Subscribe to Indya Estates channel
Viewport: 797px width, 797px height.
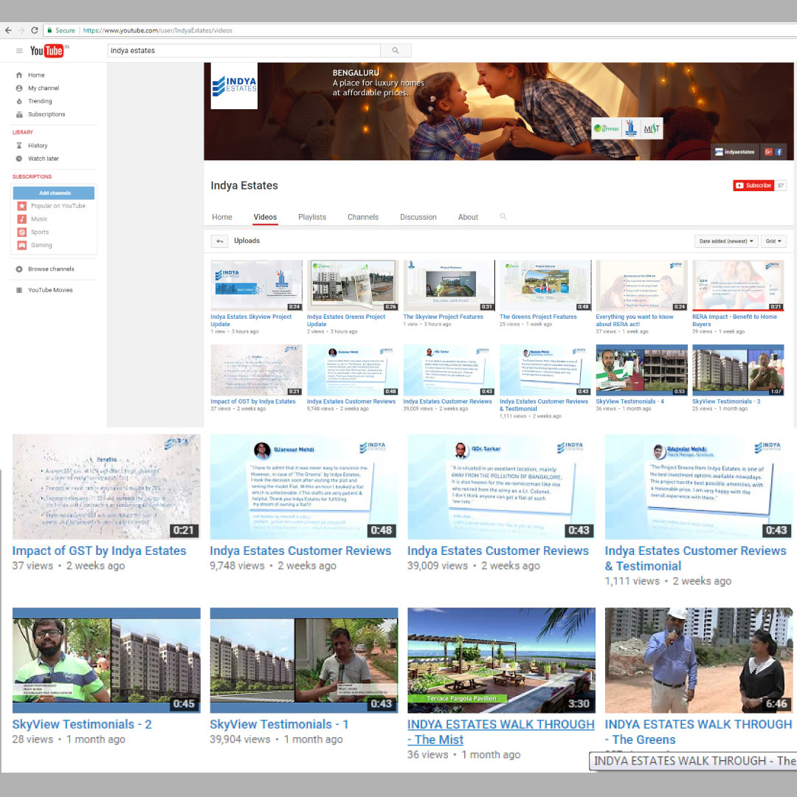click(753, 185)
